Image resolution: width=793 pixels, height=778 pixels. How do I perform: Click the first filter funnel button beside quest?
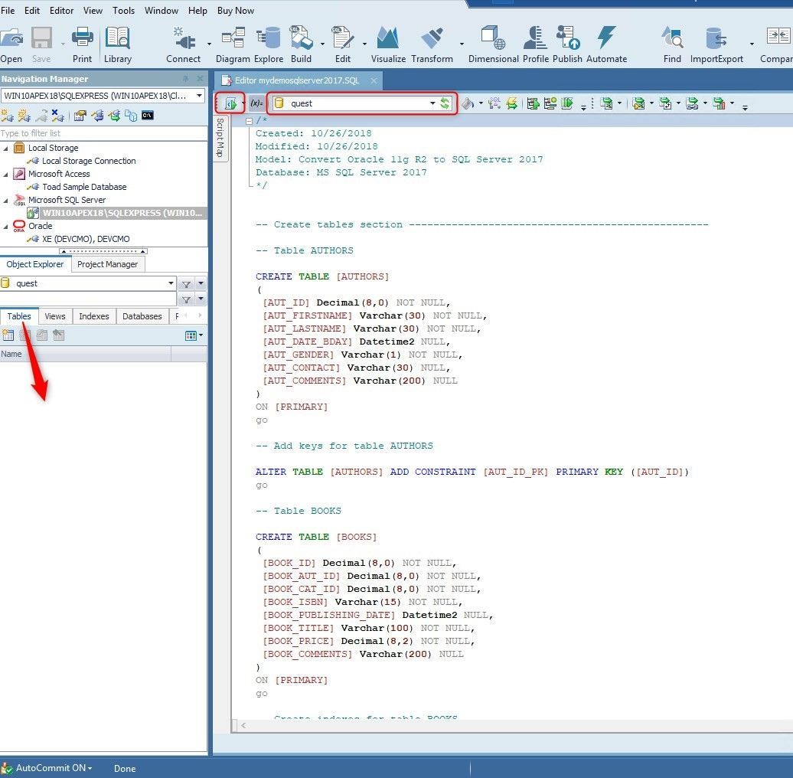coord(186,284)
